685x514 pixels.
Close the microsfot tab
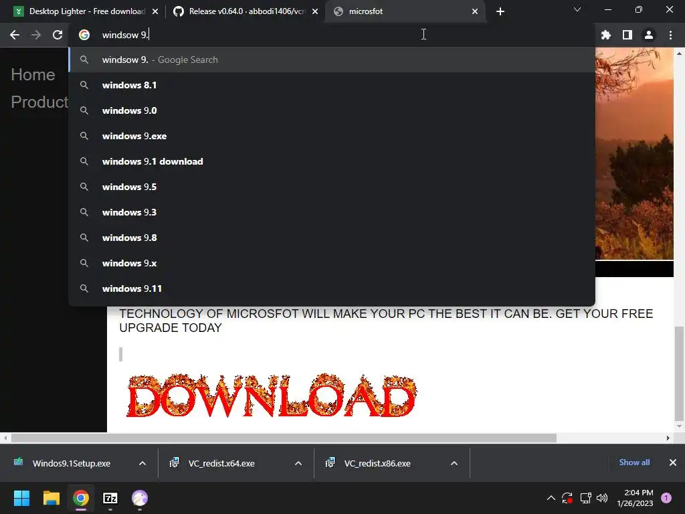coord(475,11)
